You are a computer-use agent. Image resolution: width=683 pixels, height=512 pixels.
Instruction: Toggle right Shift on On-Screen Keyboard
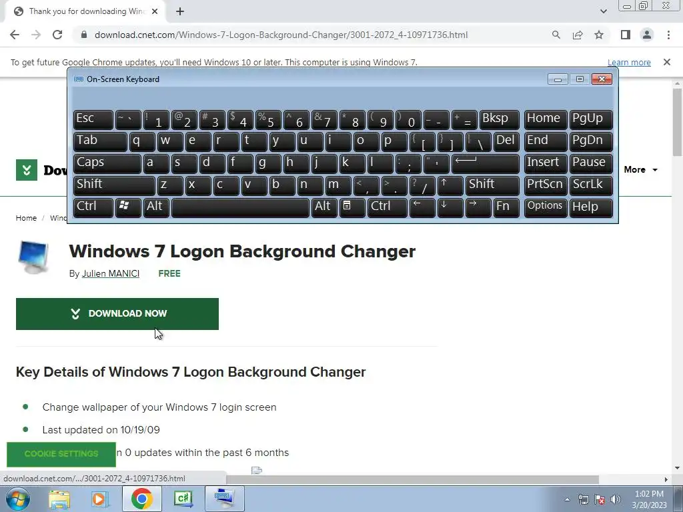[492, 185]
